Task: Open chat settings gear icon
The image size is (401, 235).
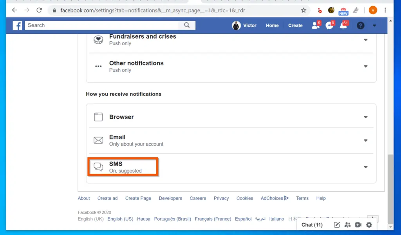Action: tap(369, 224)
